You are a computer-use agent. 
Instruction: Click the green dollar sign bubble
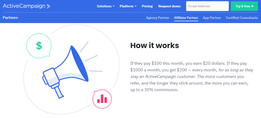[39, 46]
